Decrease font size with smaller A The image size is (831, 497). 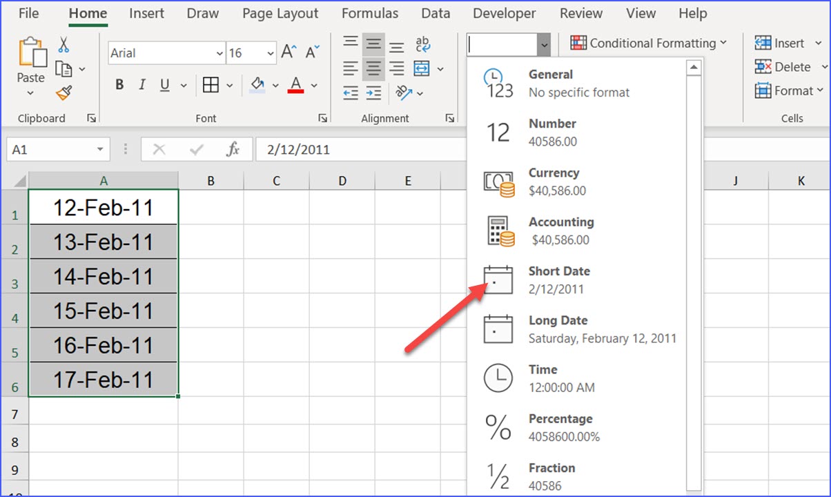click(313, 52)
